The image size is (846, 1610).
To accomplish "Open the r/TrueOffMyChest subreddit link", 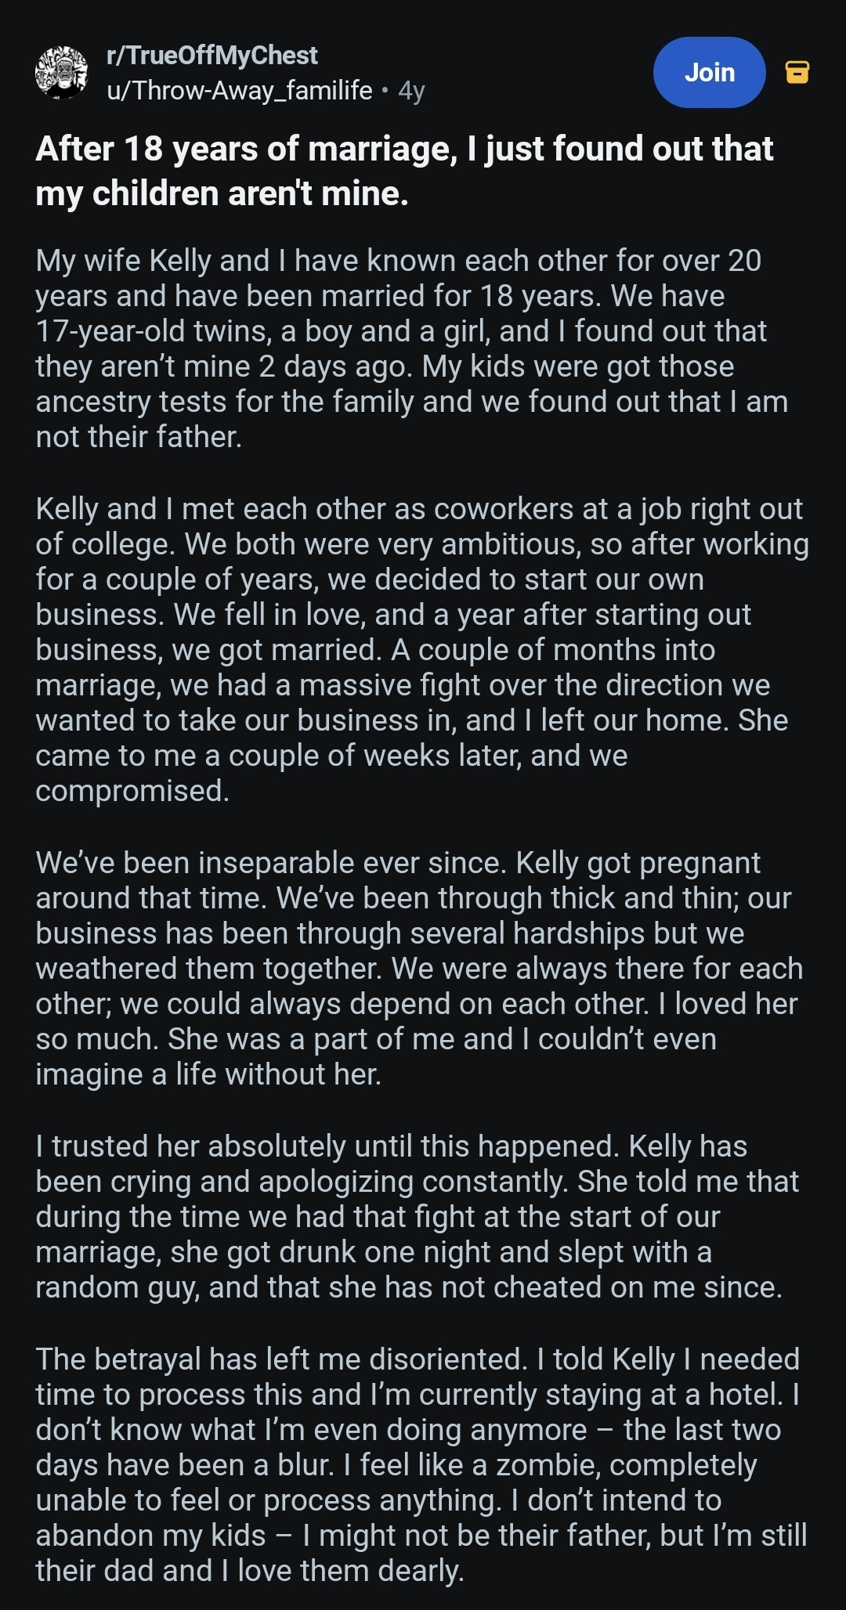I will [x=211, y=56].
